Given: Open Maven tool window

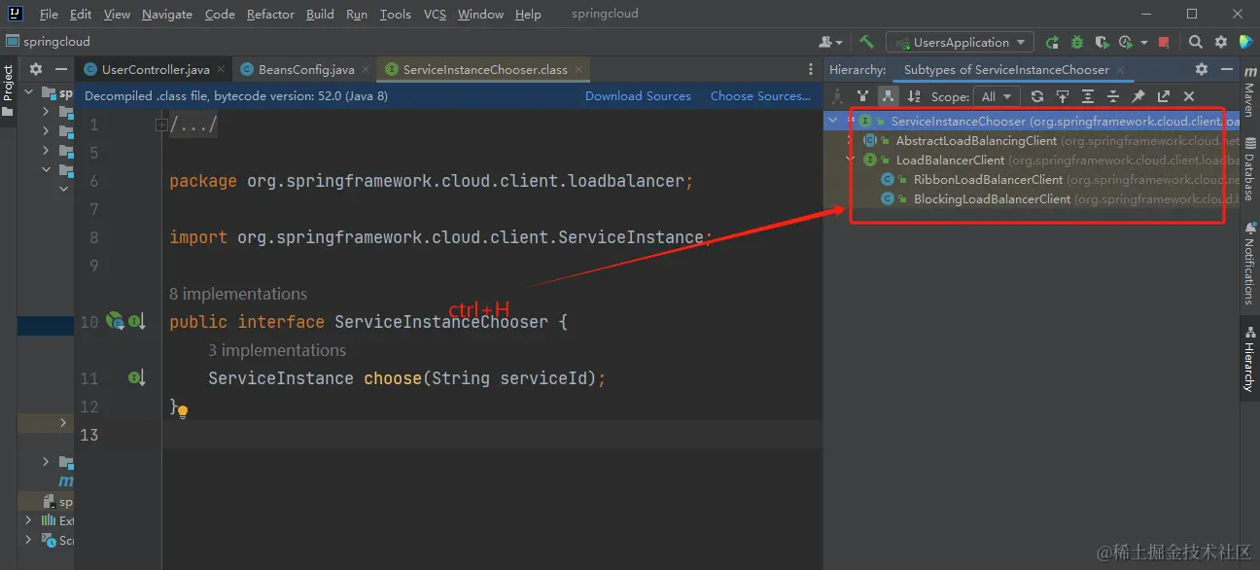Looking at the screenshot, I should coord(1249,91).
